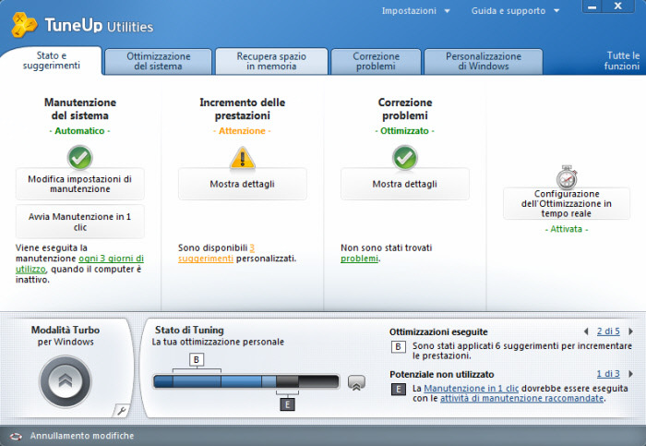This screenshot has height=446, width=646.
Task: Switch to Recupera spazio in memoria tab
Action: [x=271, y=62]
